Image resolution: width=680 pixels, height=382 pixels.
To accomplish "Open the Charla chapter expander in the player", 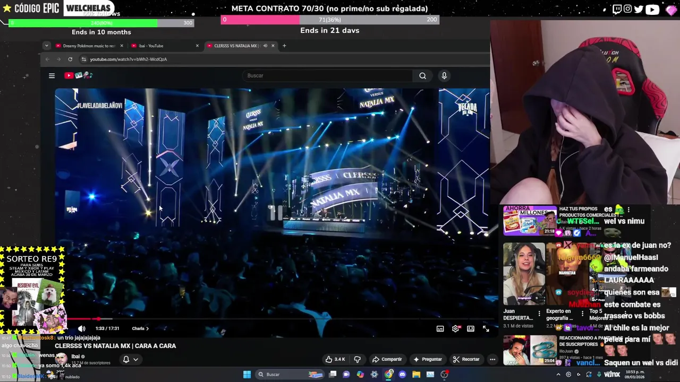I will [x=140, y=329].
